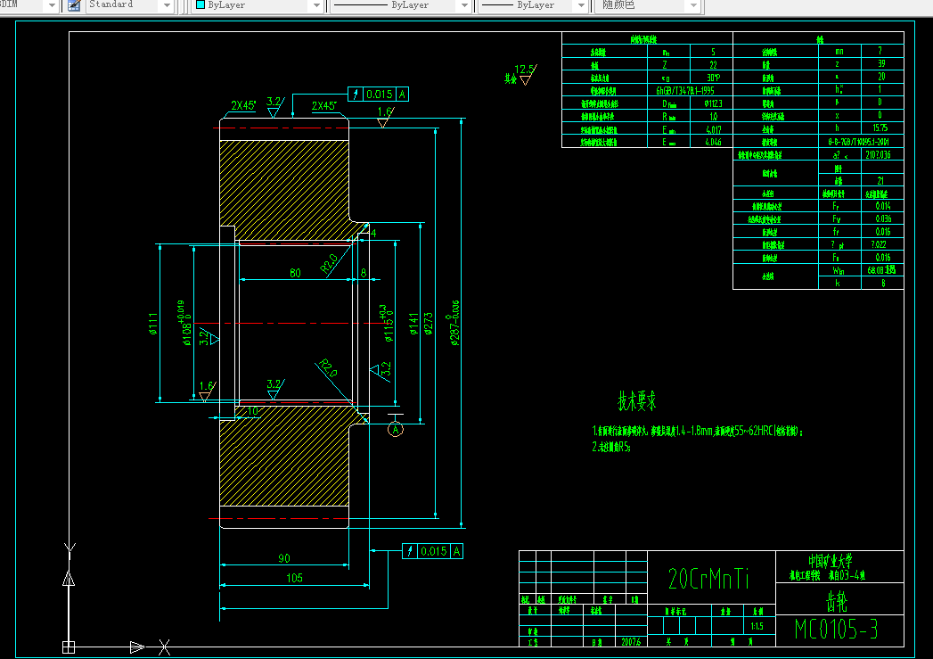The width and height of the screenshot is (933, 659).
Task: Expand the ByLayer lineweight dropdown
Action: [x=582, y=5]
